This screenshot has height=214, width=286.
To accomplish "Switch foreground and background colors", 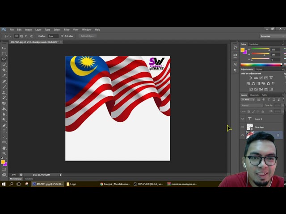I will coord(6,158).
